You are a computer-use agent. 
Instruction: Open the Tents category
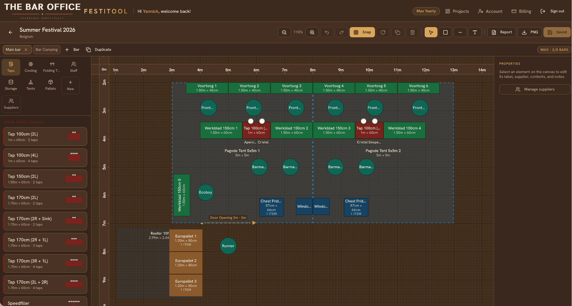click(31, 85)
